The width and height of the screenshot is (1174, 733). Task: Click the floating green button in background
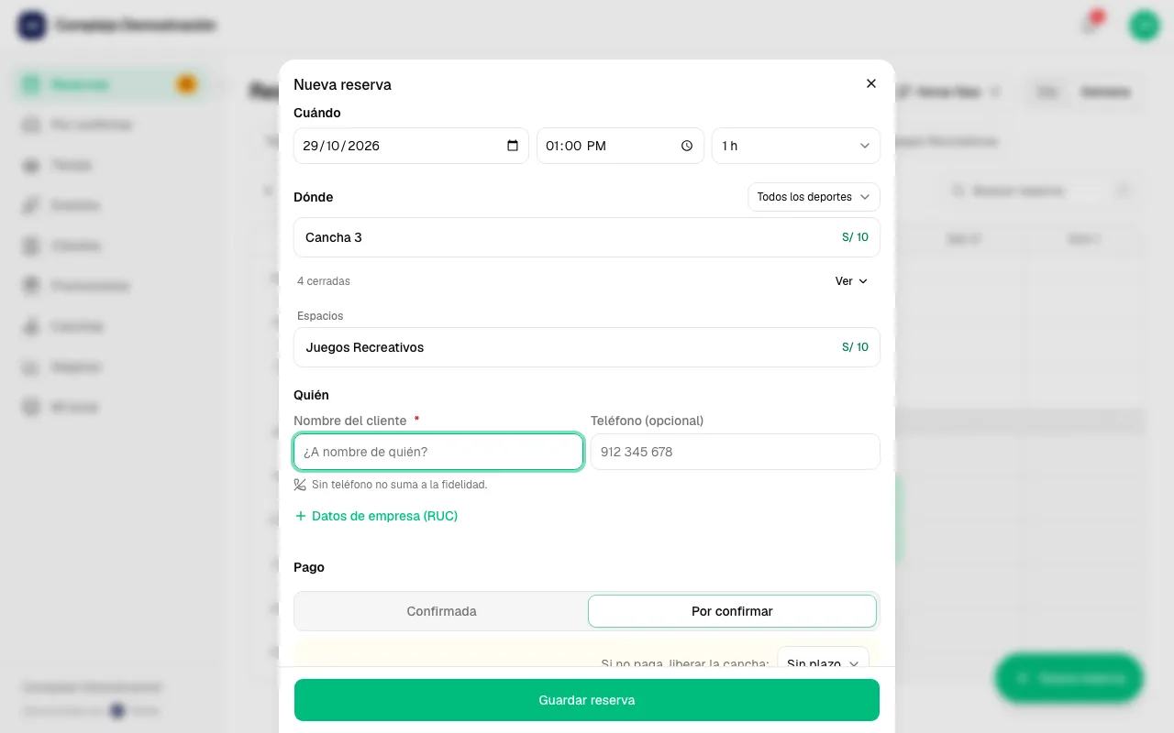(x=1069, y=678)
